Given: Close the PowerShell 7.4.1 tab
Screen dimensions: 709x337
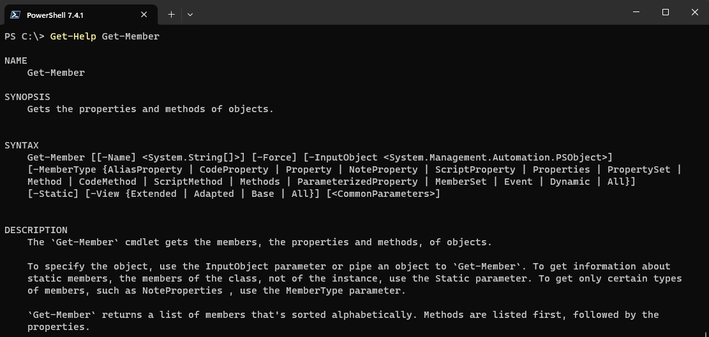Looking at the screenshot, I should click(145, 15).
